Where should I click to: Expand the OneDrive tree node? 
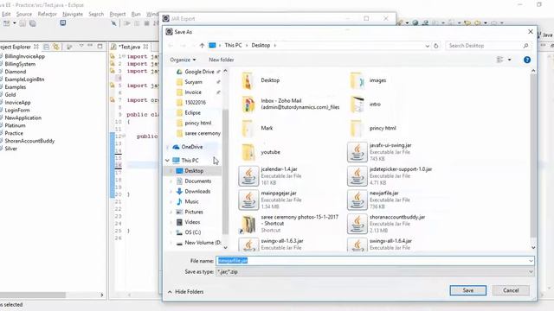point(167,147)
